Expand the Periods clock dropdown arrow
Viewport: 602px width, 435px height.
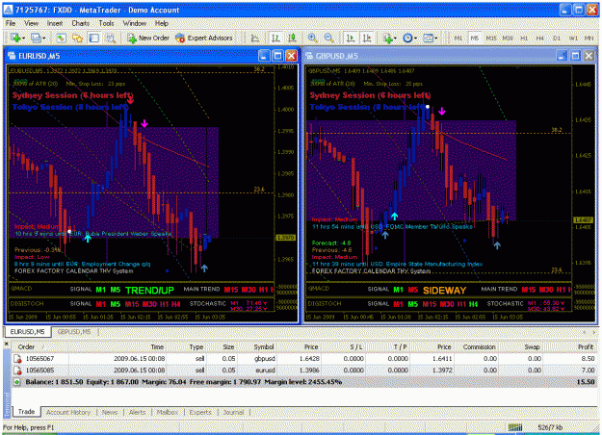coord(415,38)
